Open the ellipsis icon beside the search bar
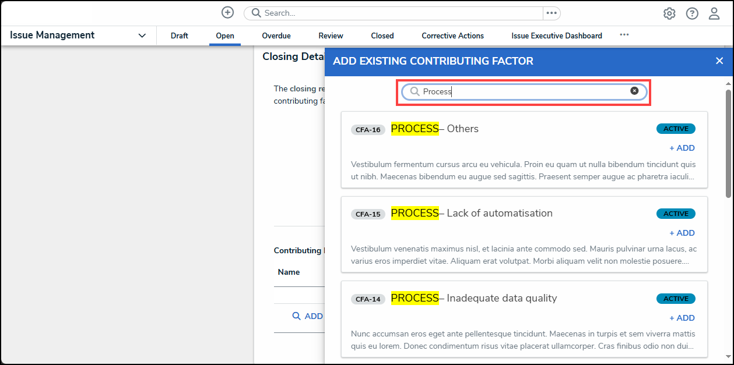The image size is (734, 365). (x=552, y=13)
